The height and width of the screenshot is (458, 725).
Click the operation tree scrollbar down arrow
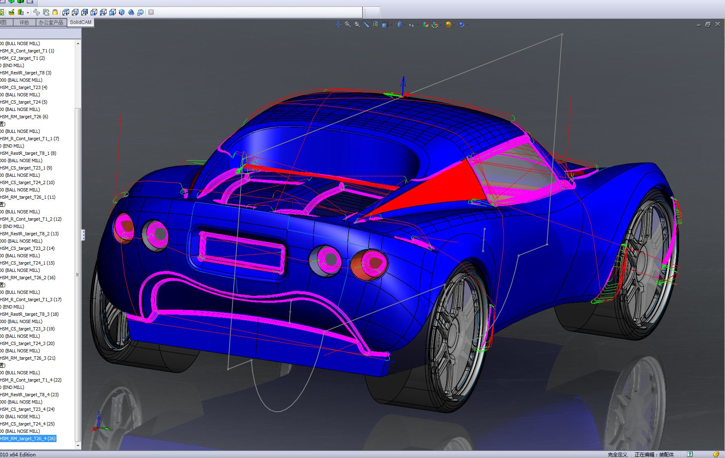pos(78,446)
